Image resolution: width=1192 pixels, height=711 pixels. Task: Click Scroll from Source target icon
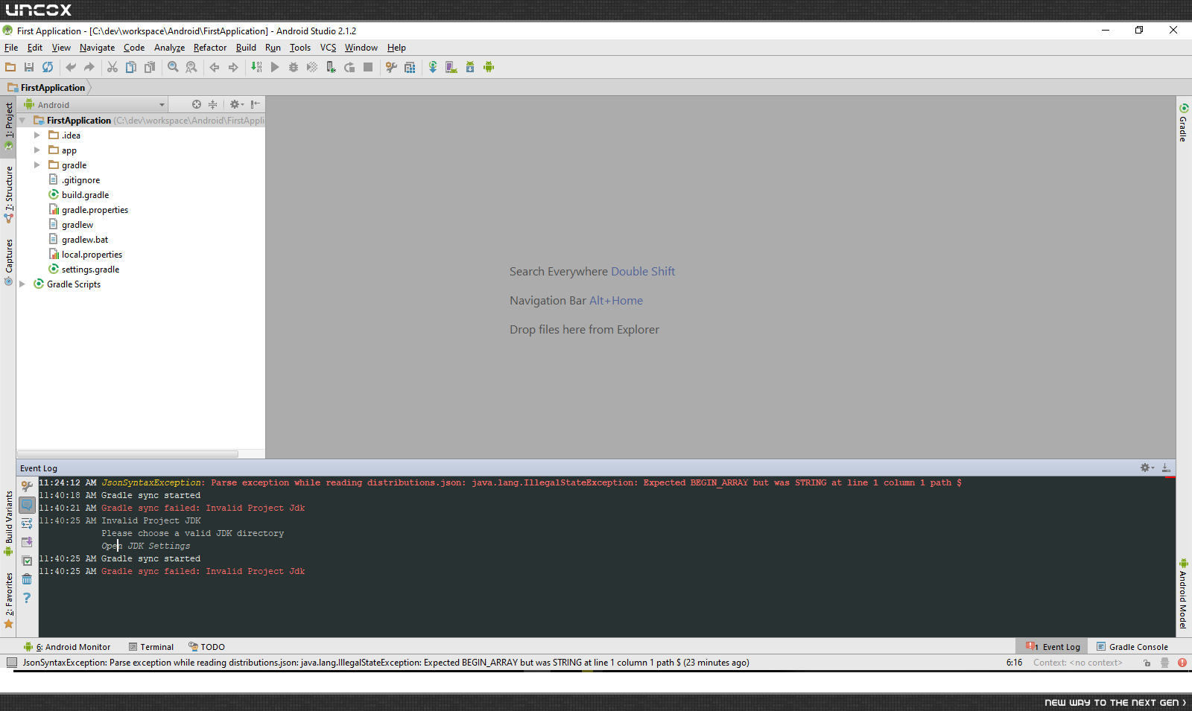point(197,104)
